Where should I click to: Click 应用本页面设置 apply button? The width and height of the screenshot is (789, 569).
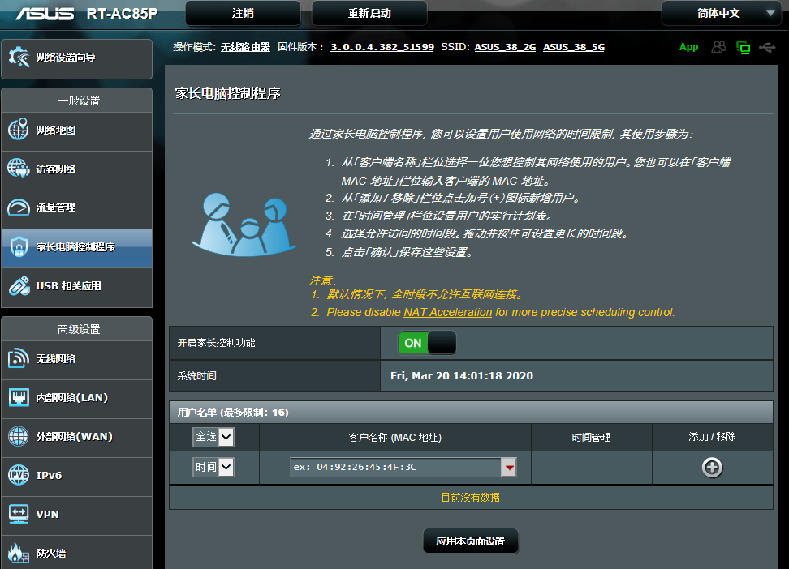pyautogui.click(x=471, y=541)
